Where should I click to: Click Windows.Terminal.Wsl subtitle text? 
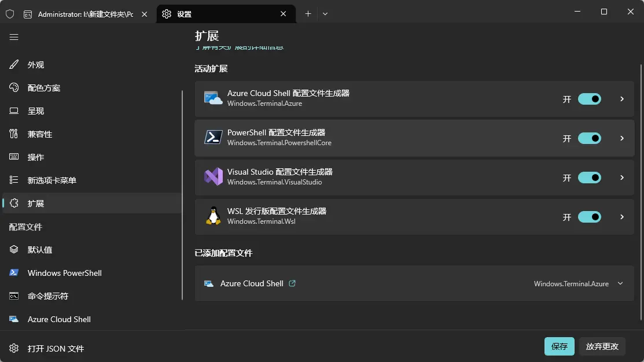point(261,221)
